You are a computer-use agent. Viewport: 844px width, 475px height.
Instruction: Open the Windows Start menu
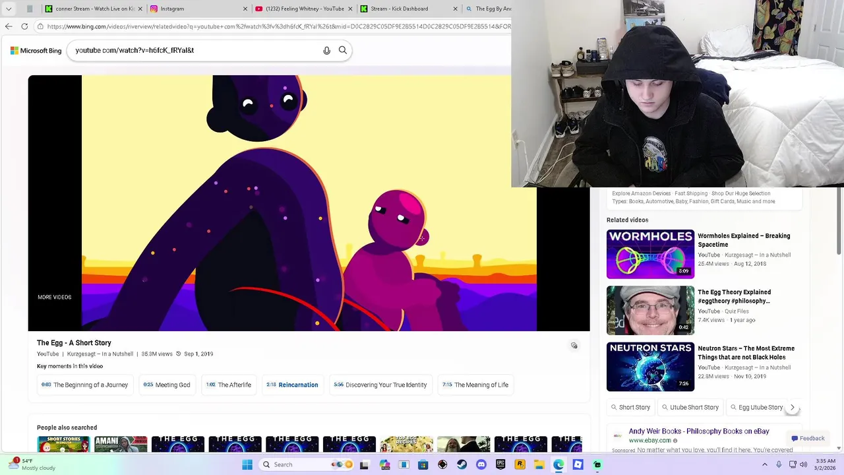click(x=247, y=464)
